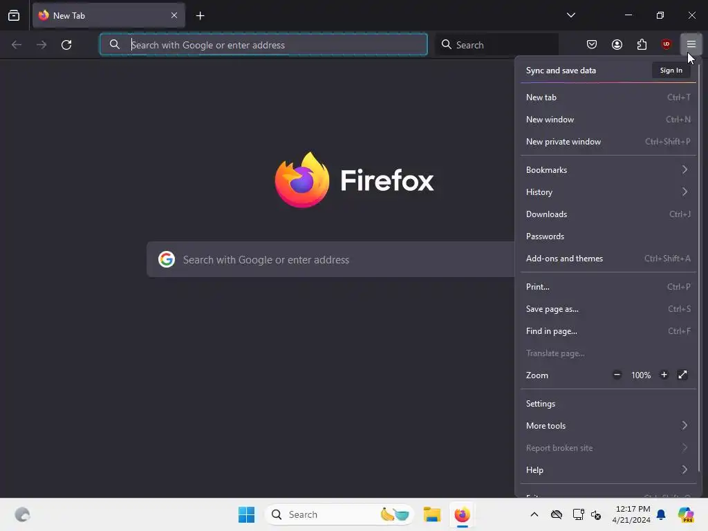Open File Explorer from taskbar

tap(432, 514)
